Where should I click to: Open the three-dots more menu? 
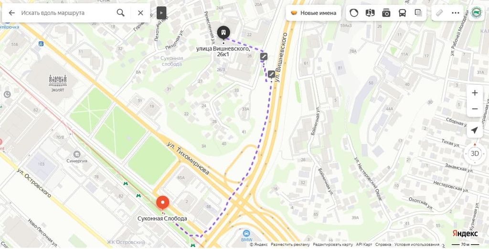click(x=455, y=13)
